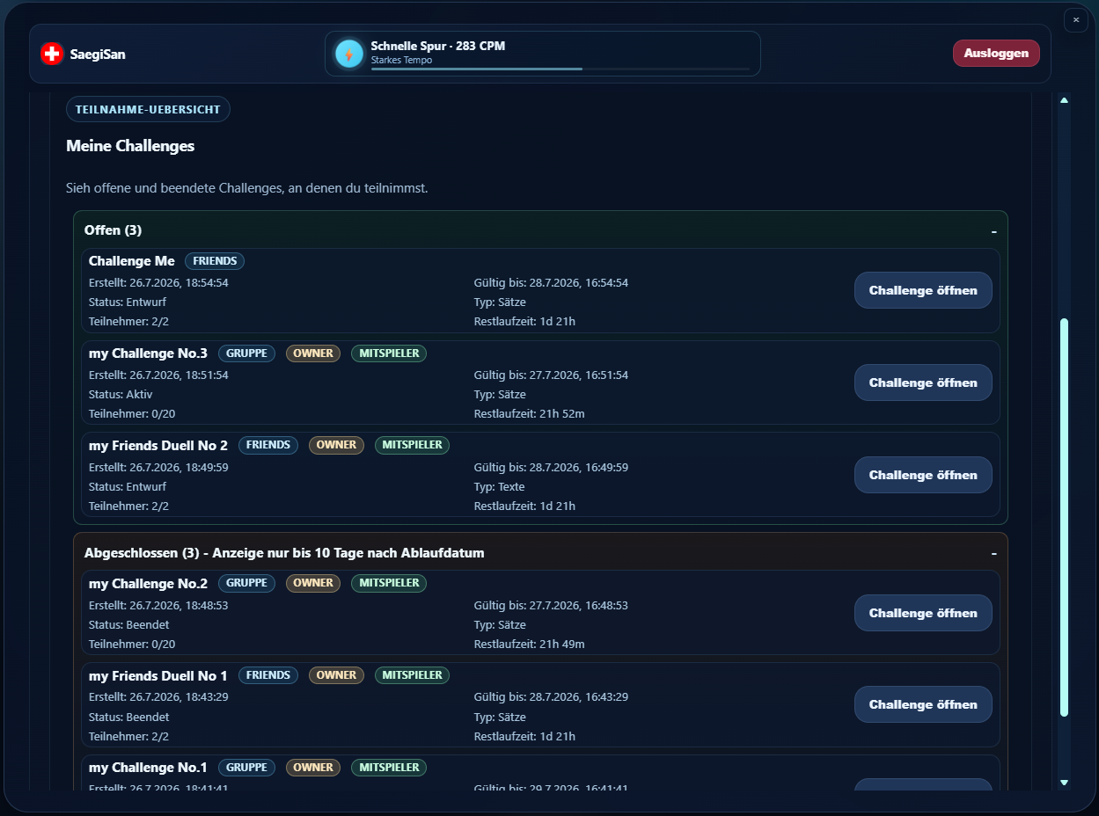Screen dimensions: 1099x816
Task: Click the OWNER badge on my Challenge No.3
Action: 313,353
